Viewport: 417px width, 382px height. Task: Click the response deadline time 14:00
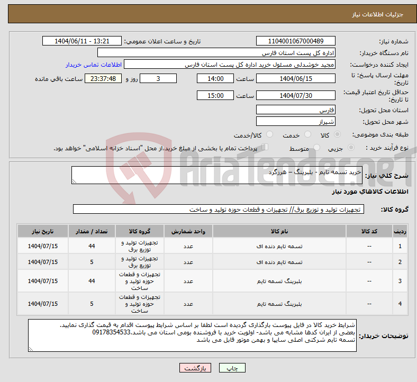215,79
